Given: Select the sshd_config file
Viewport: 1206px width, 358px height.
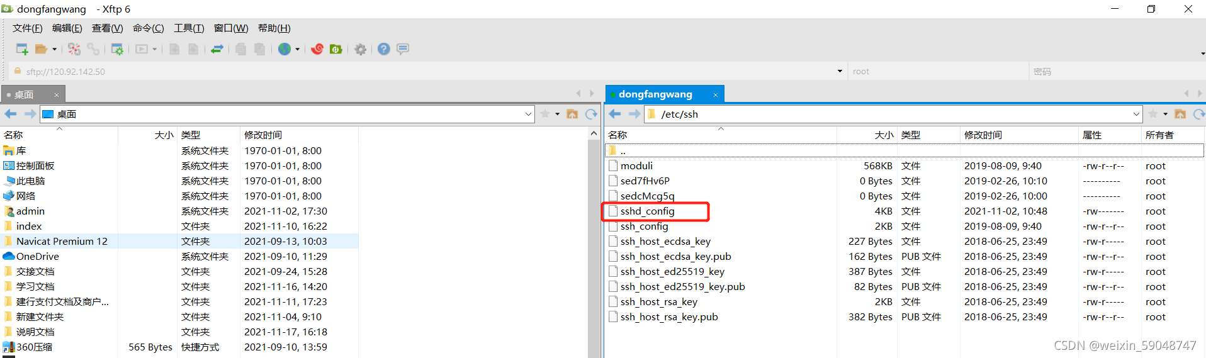Looking at the screenshot, I should (647, 211).
